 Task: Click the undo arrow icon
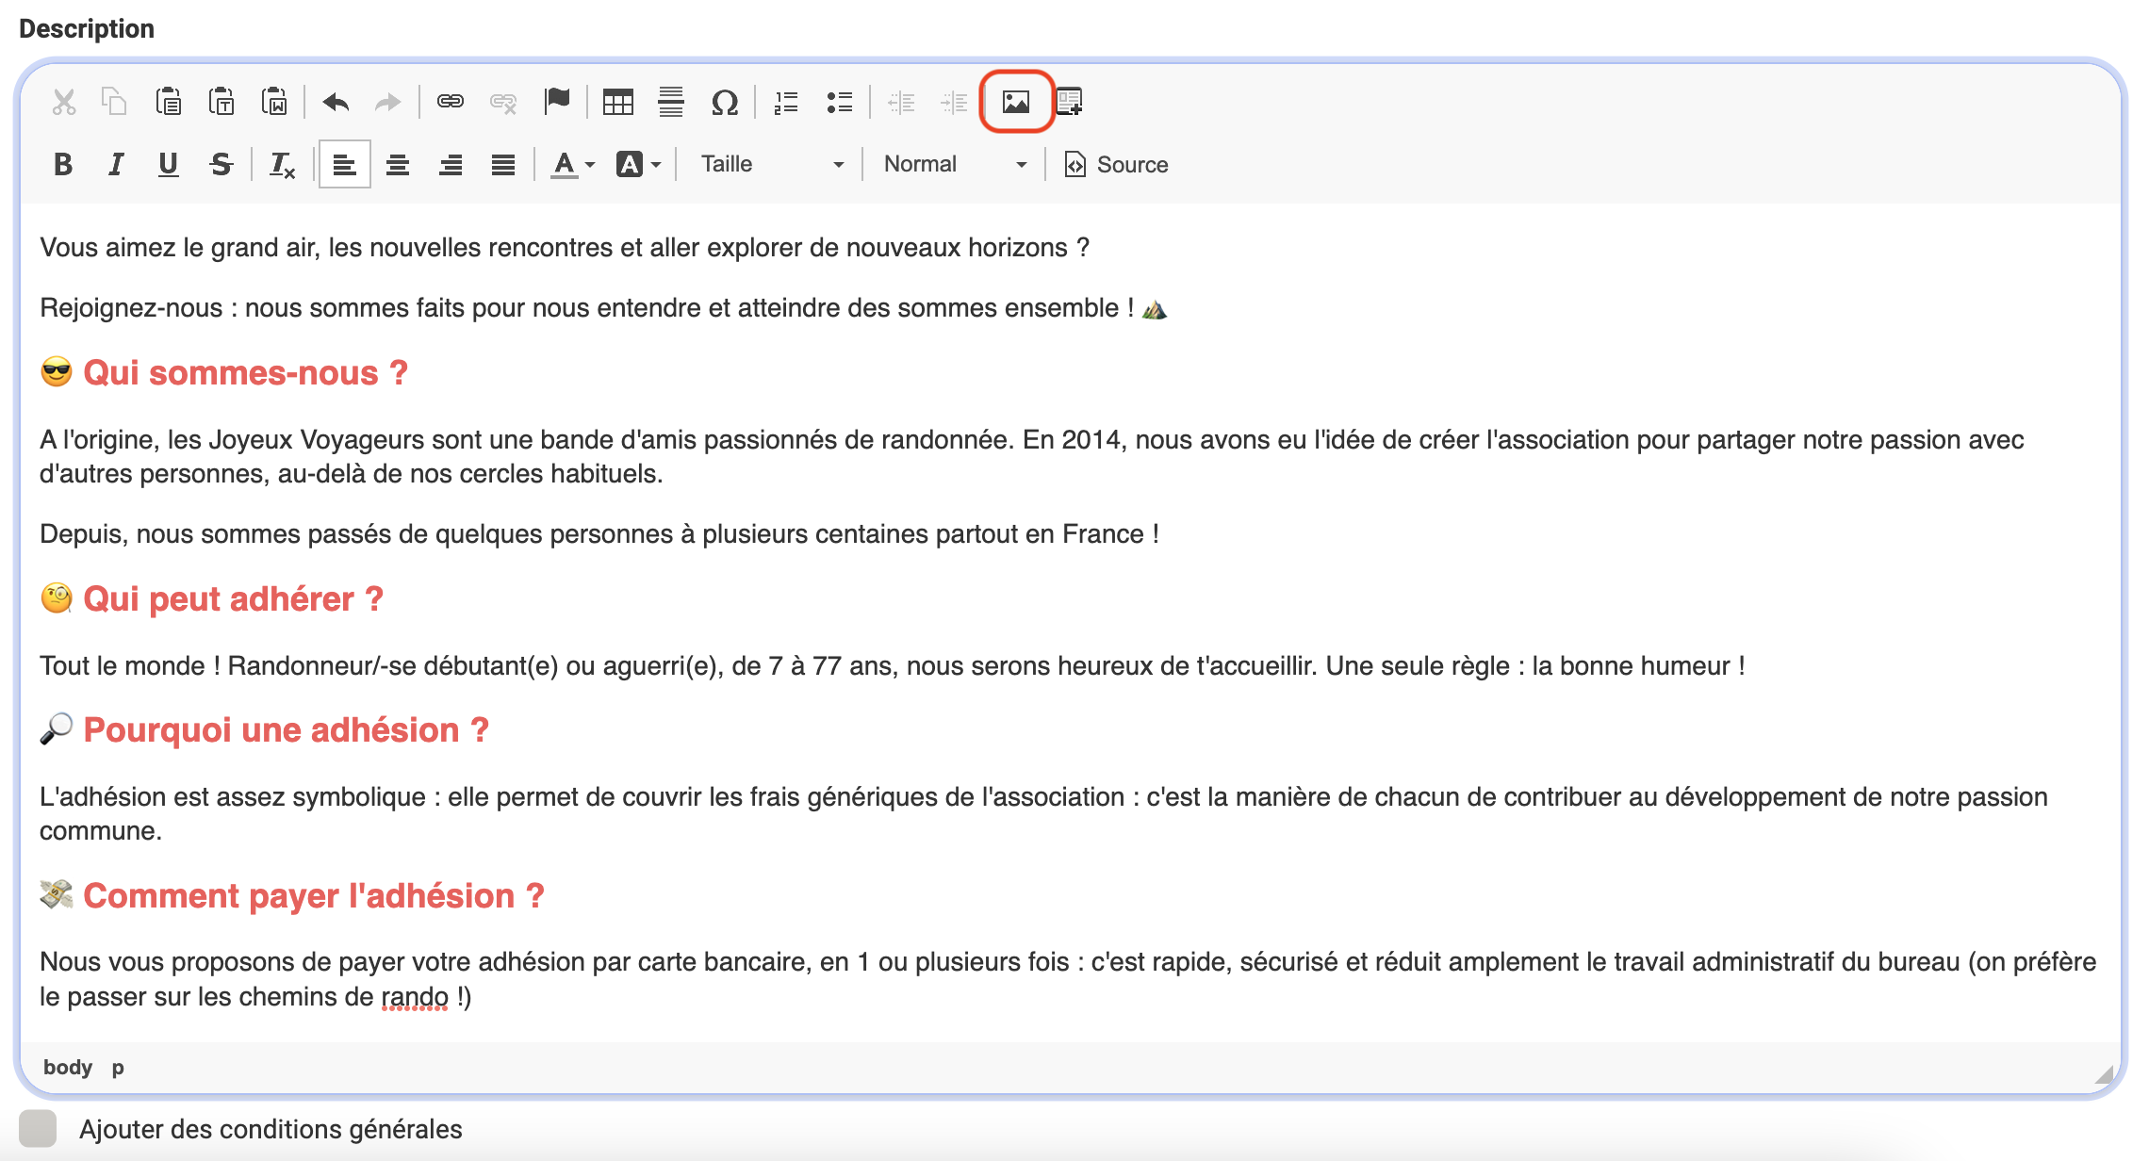336,102
